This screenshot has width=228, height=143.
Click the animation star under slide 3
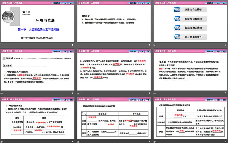tap(155, 45)
